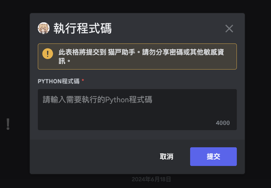Image resolution: width=271 pixels, height=188 pixels.
Task: Click the modal title 執行程式碼
Action: pyautogui.click(x=83, y=28)
